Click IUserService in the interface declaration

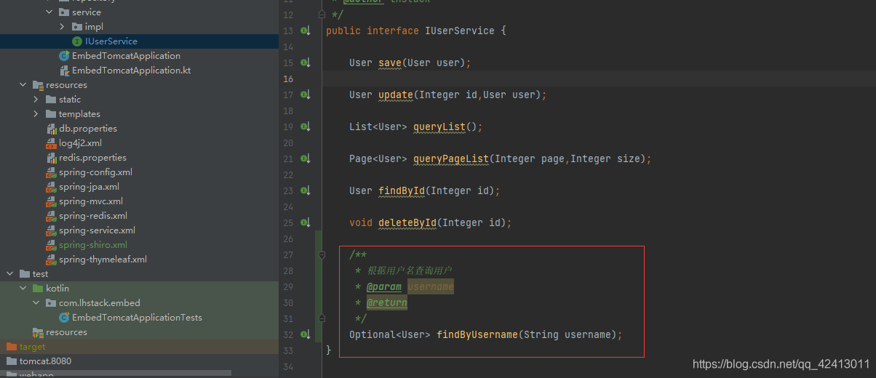point(460,31)
